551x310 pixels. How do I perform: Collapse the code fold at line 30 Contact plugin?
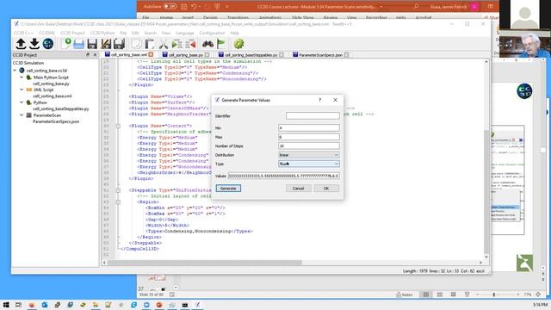[x=119, y=126]
